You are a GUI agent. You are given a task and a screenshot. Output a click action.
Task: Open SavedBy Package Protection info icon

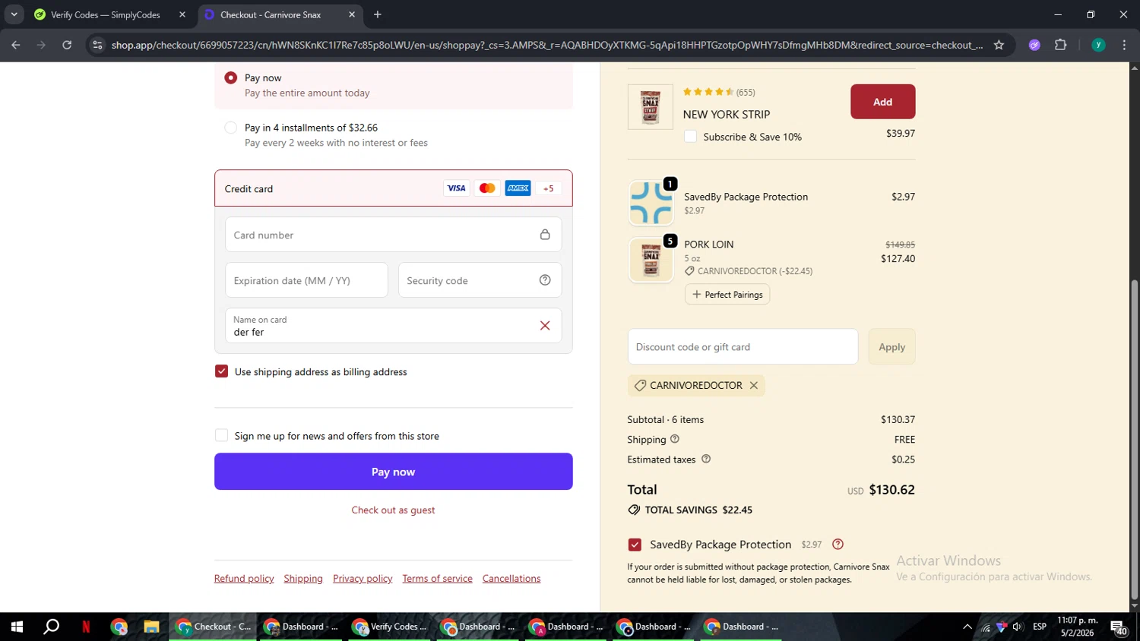click(838, 545)
